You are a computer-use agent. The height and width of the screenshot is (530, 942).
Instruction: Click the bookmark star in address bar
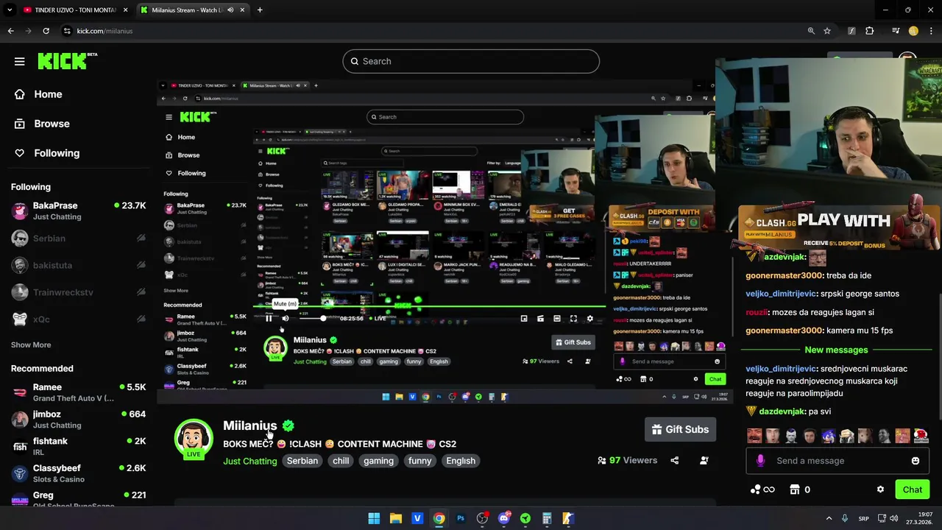pyautogui.click(x=827, y=31)
